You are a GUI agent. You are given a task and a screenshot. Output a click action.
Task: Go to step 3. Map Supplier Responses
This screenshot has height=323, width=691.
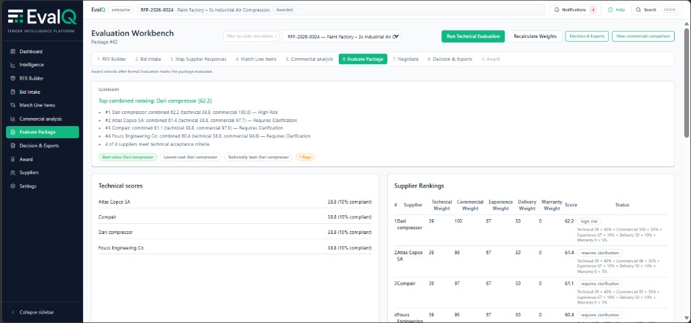198,59
